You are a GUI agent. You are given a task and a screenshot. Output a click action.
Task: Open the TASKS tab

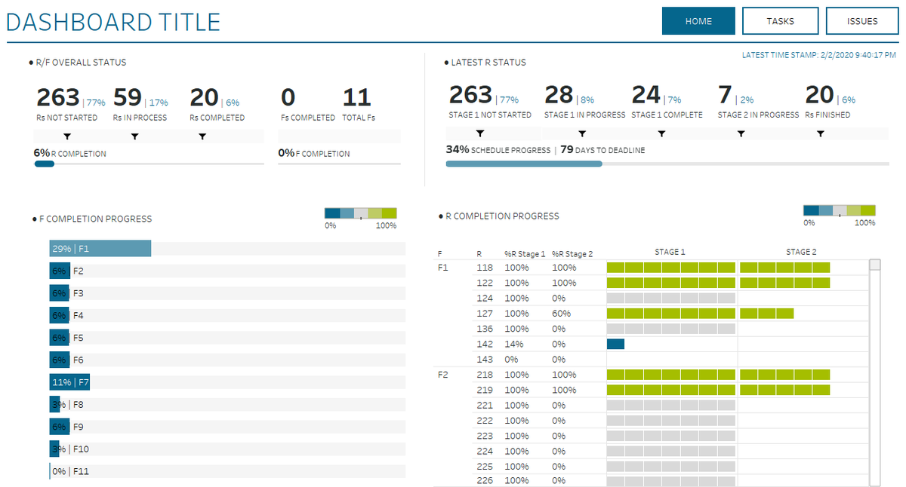point(780,21)
